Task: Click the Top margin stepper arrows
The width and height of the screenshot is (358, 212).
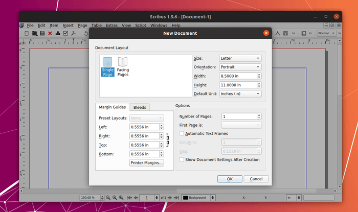Action: (162, 145)
